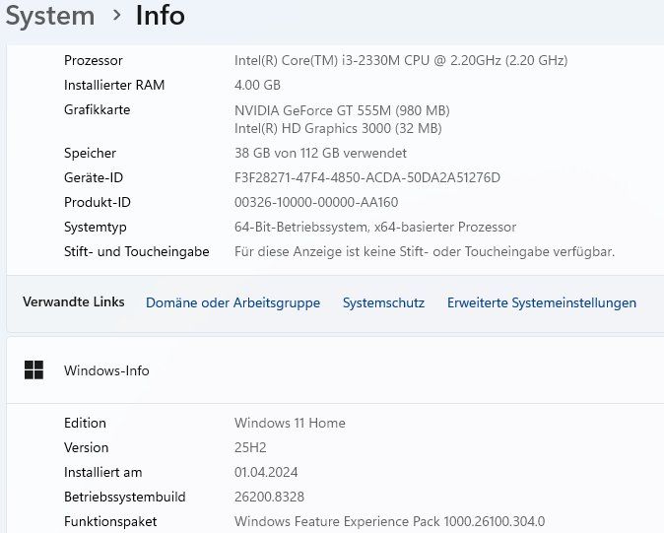Image resolution: width=664 pixels, height=533 pixels.
Task: Select Stift- und Toucheingabe label
Action: click(x=136, y=252)
